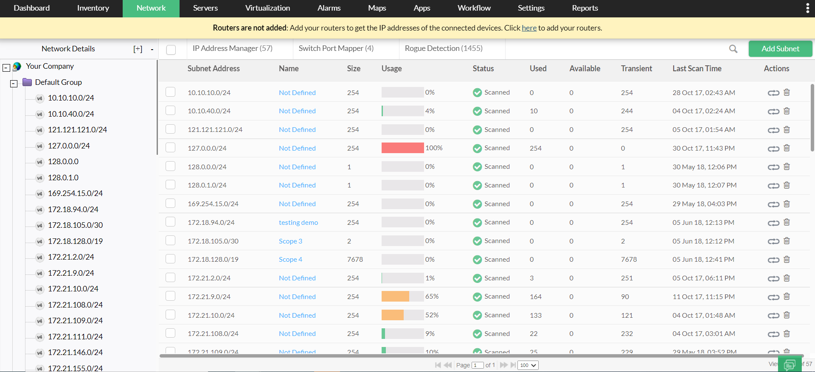Delete the 10.10.10.0/24 subnet via trash icon
Image resolution: width=815 pixels, height=372 pixels.
787,92
